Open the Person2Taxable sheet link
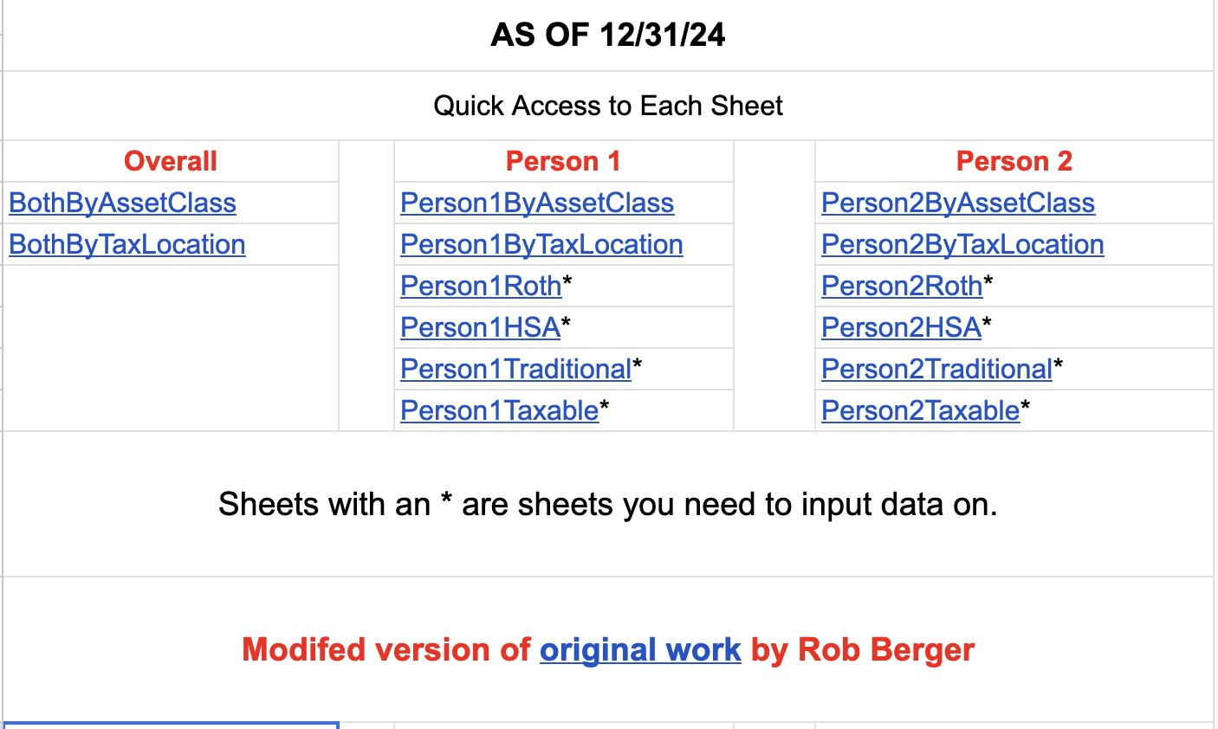The width and height of the screenshot is (1218, 729). pyautogui.click(x=920, y=411)
